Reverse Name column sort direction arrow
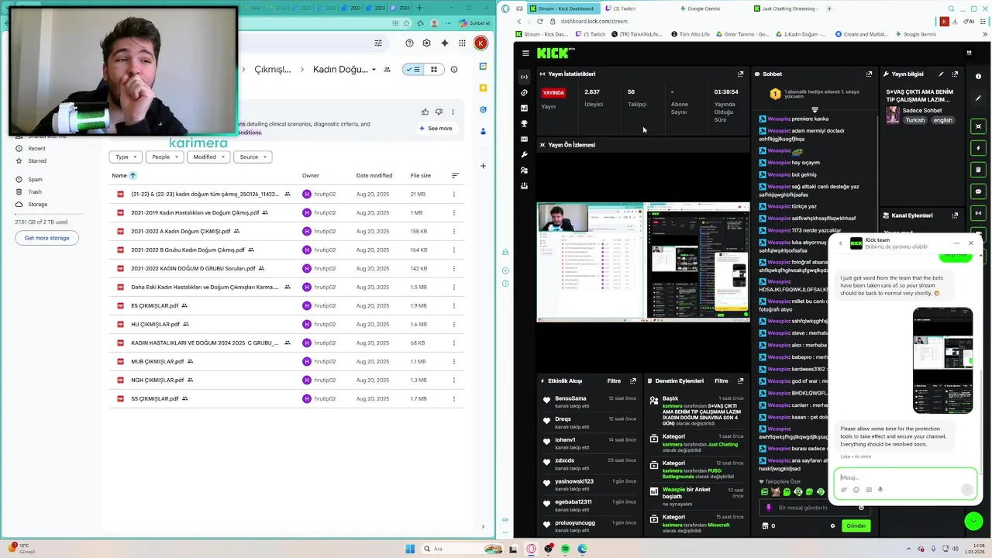 point(133,176)
